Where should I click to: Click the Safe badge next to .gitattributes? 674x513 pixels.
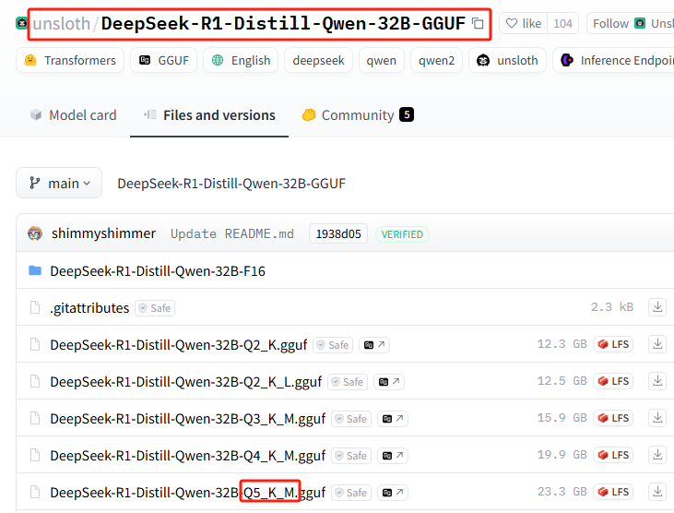tap(155, 308)
